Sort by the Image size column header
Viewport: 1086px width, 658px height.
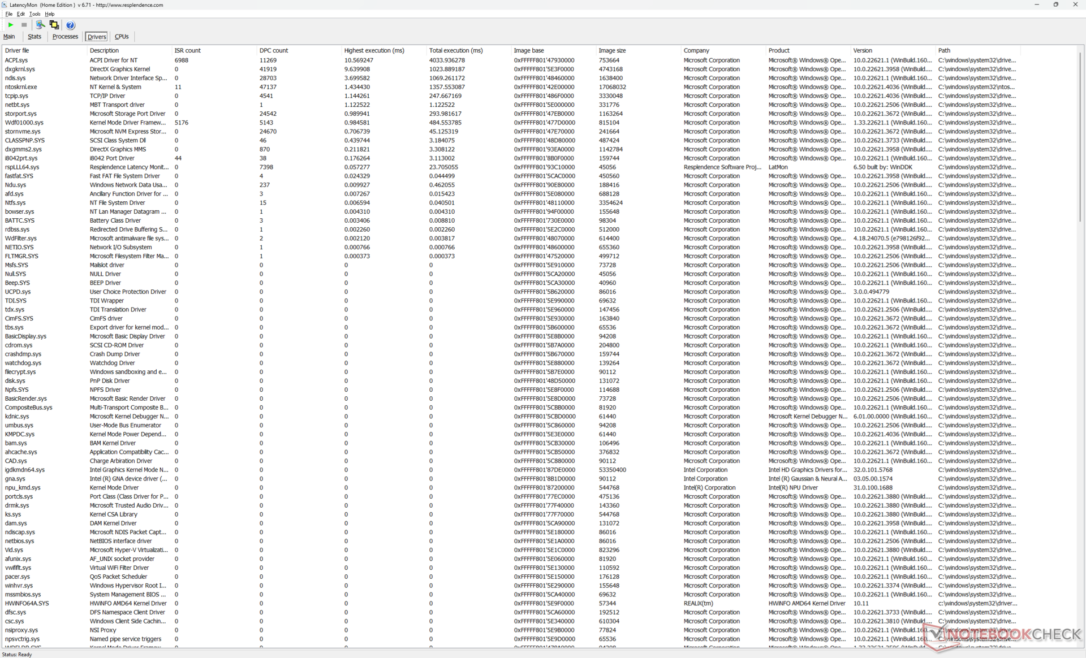click(639, 50)
